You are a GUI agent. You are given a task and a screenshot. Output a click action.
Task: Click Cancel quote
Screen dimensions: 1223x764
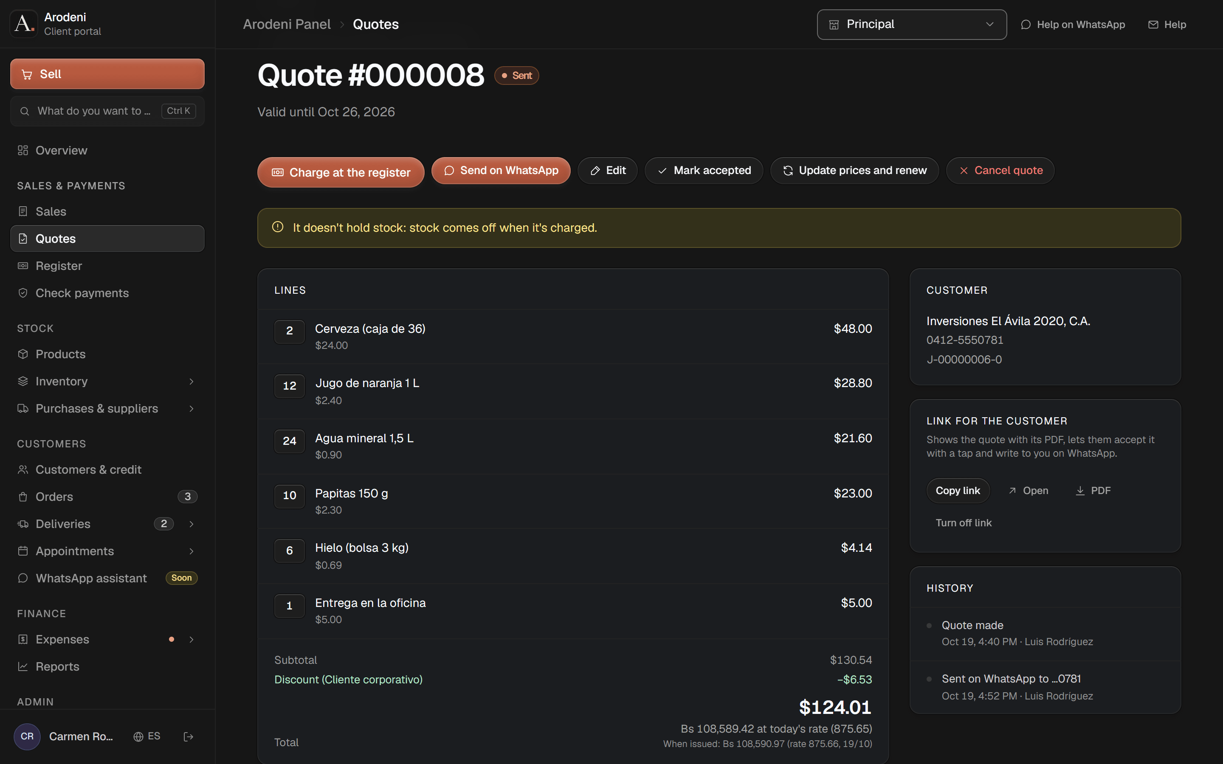1000,170
